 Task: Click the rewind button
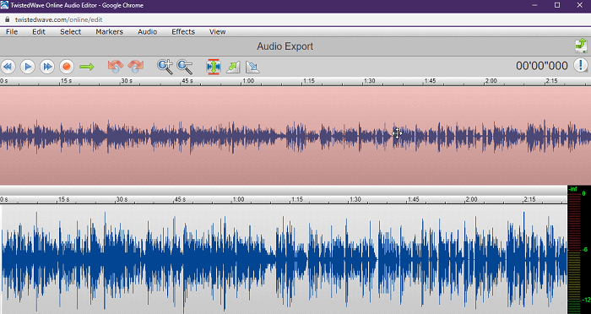click(8, 67)
